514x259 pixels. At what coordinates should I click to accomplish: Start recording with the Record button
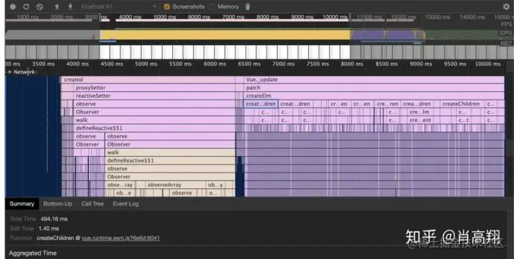[x=13, y=6]
